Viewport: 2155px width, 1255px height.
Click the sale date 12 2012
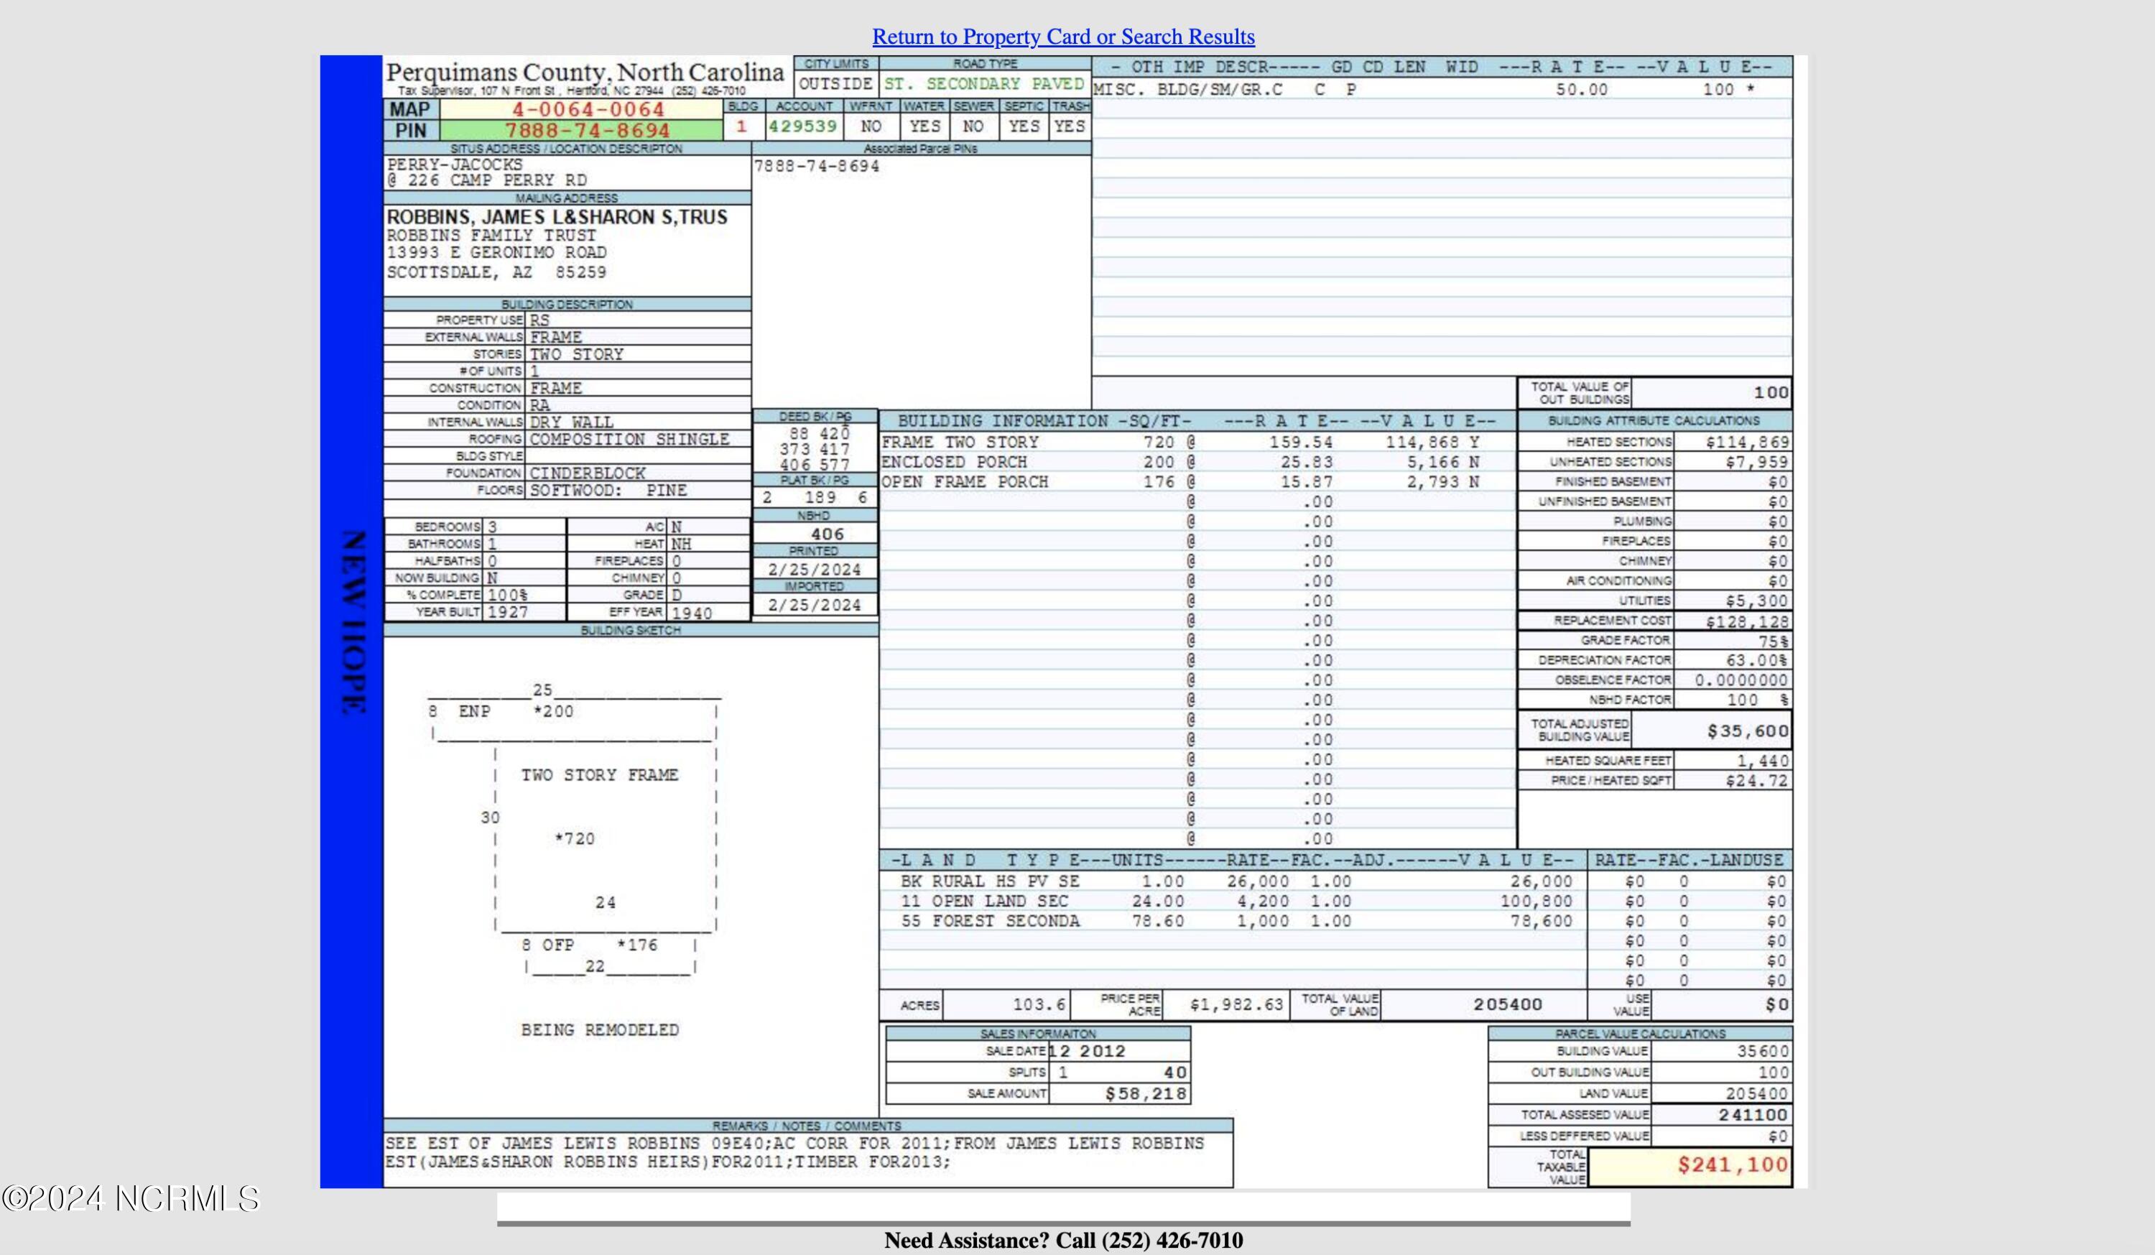tap(1086, 1052)
